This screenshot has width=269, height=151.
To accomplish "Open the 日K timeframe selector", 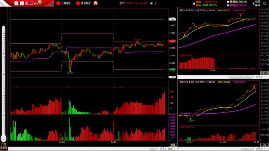I will point(264,144).
